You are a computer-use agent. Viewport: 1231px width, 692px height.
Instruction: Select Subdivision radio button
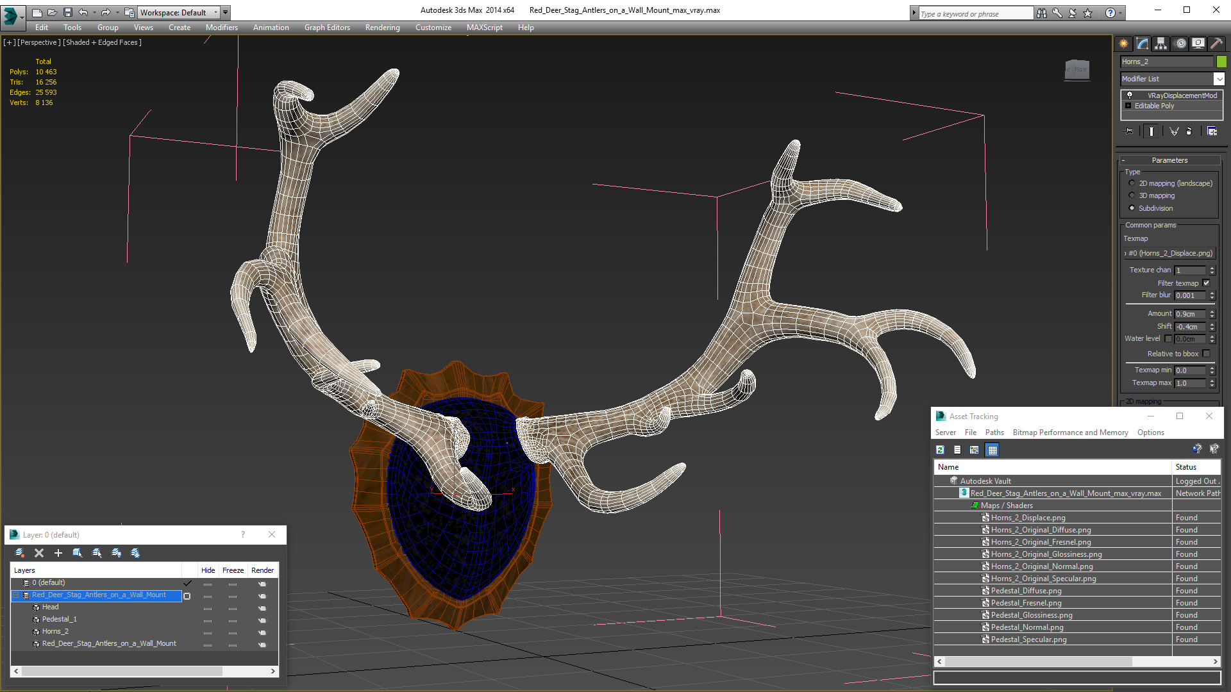[x=1132, y=208]
